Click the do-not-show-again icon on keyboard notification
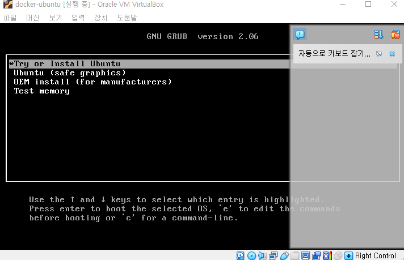The width and height of the screenshot is (404, 260). coord(379,54)
